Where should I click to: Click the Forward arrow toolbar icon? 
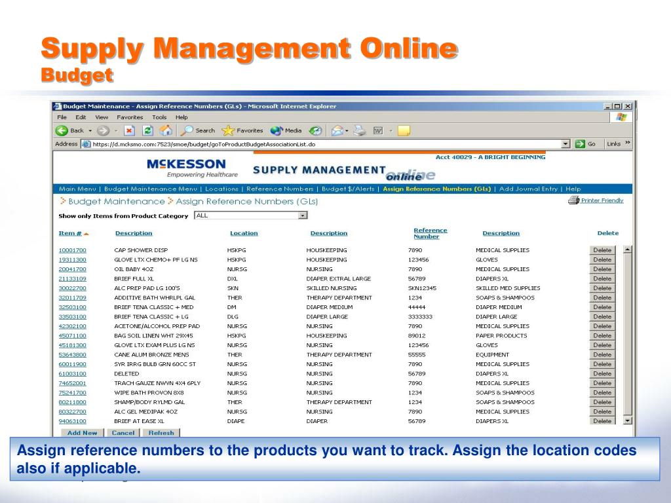pos(103,130)
